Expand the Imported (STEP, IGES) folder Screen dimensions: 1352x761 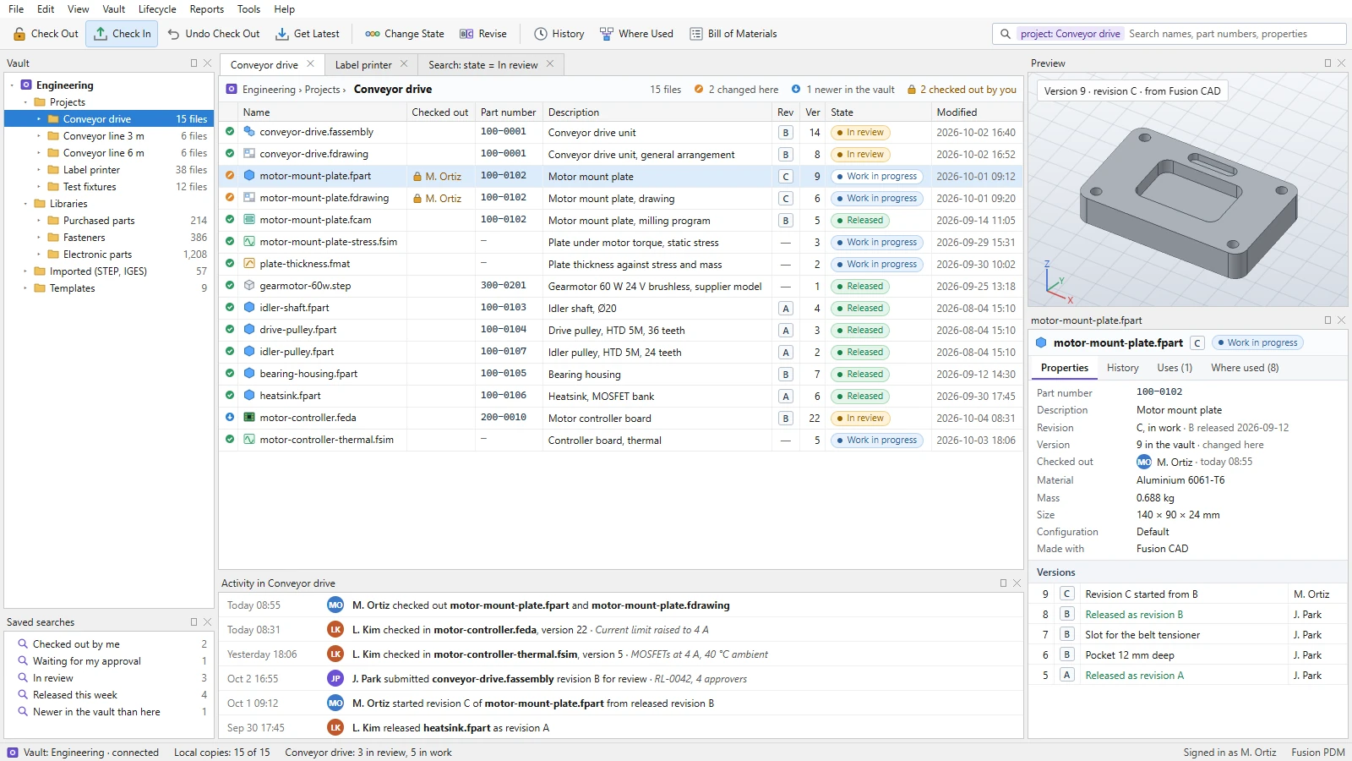coord(25,271)
